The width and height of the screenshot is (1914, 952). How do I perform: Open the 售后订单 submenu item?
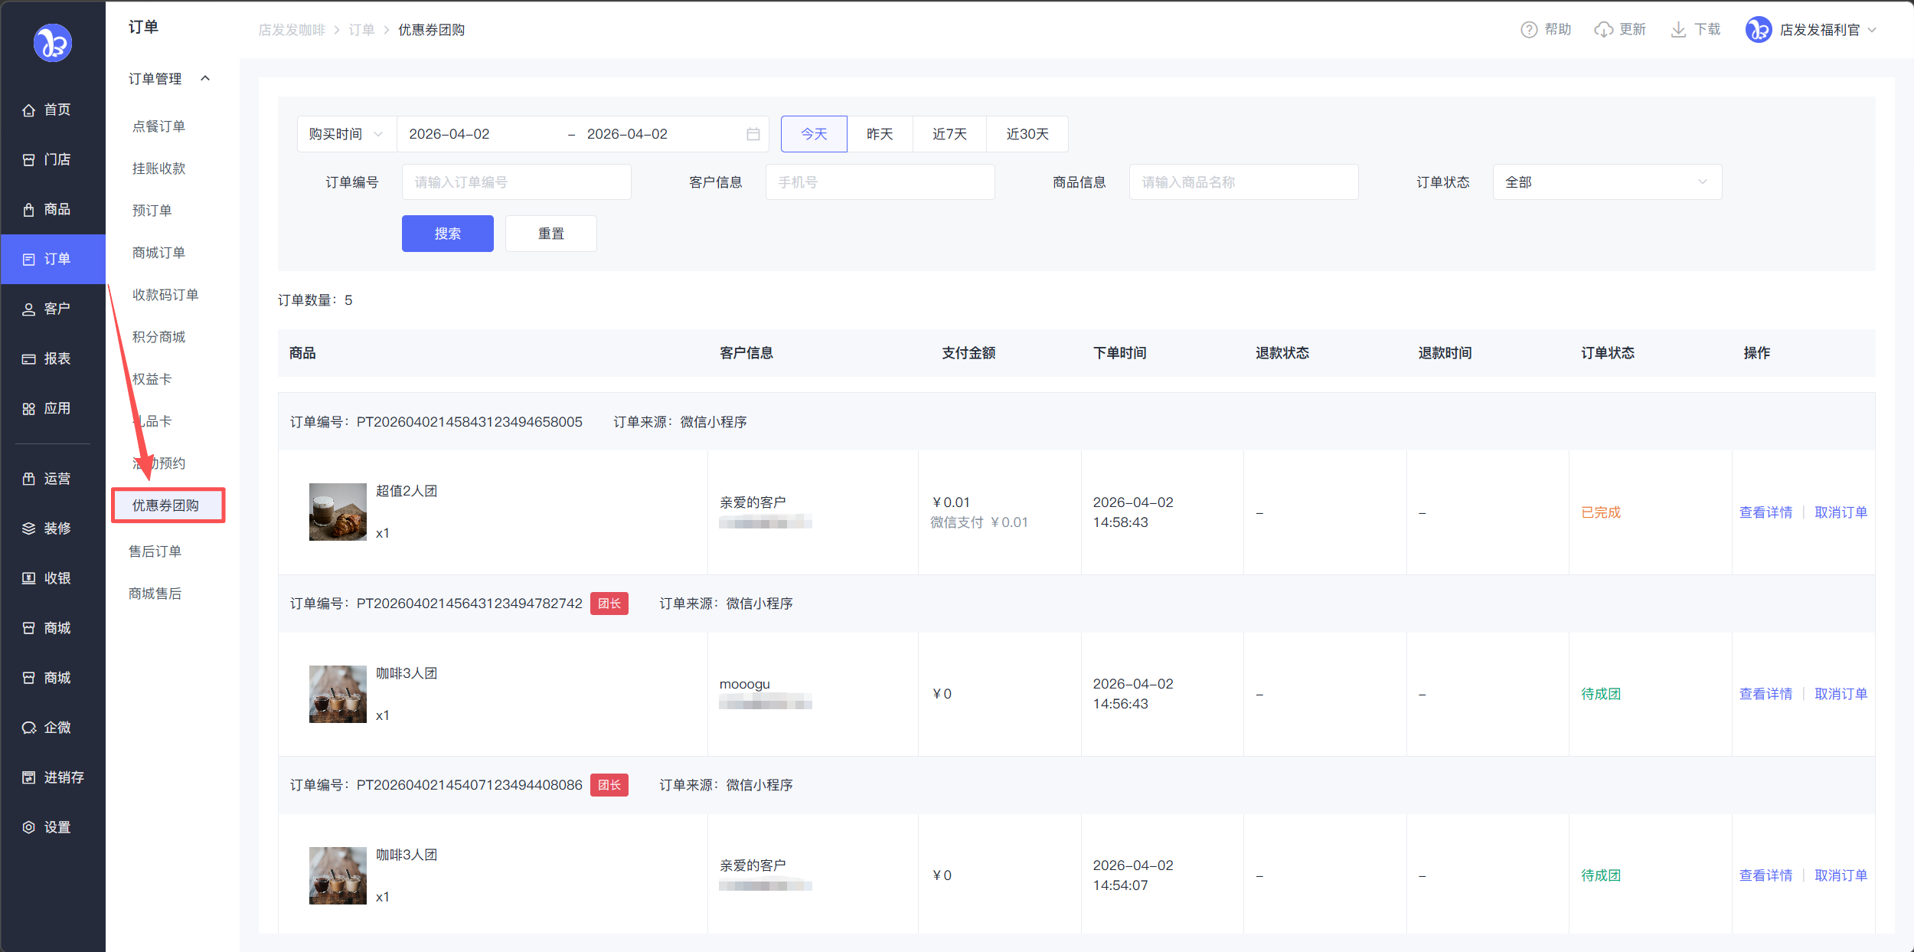(155, 551)
